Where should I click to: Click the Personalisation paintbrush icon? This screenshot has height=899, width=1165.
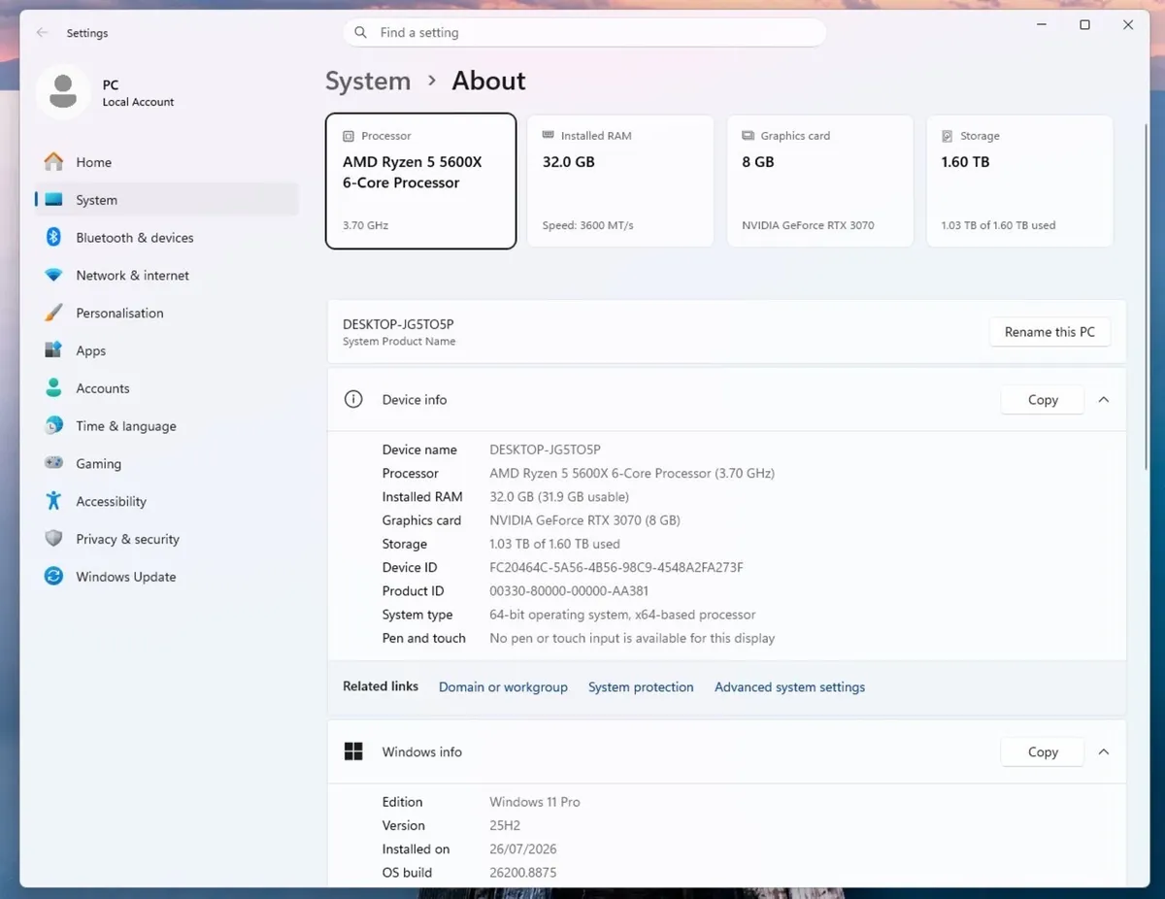tap(54, 313)
